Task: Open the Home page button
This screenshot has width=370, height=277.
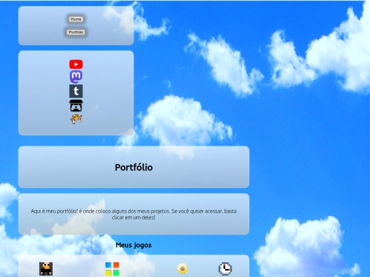Action: coord(76,19)
